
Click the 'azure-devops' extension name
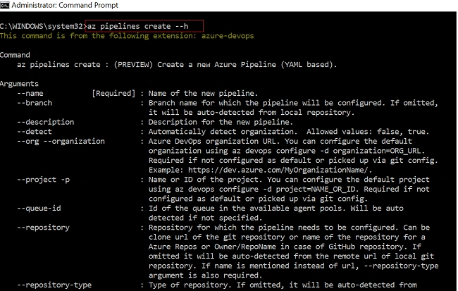click(228, 36)
